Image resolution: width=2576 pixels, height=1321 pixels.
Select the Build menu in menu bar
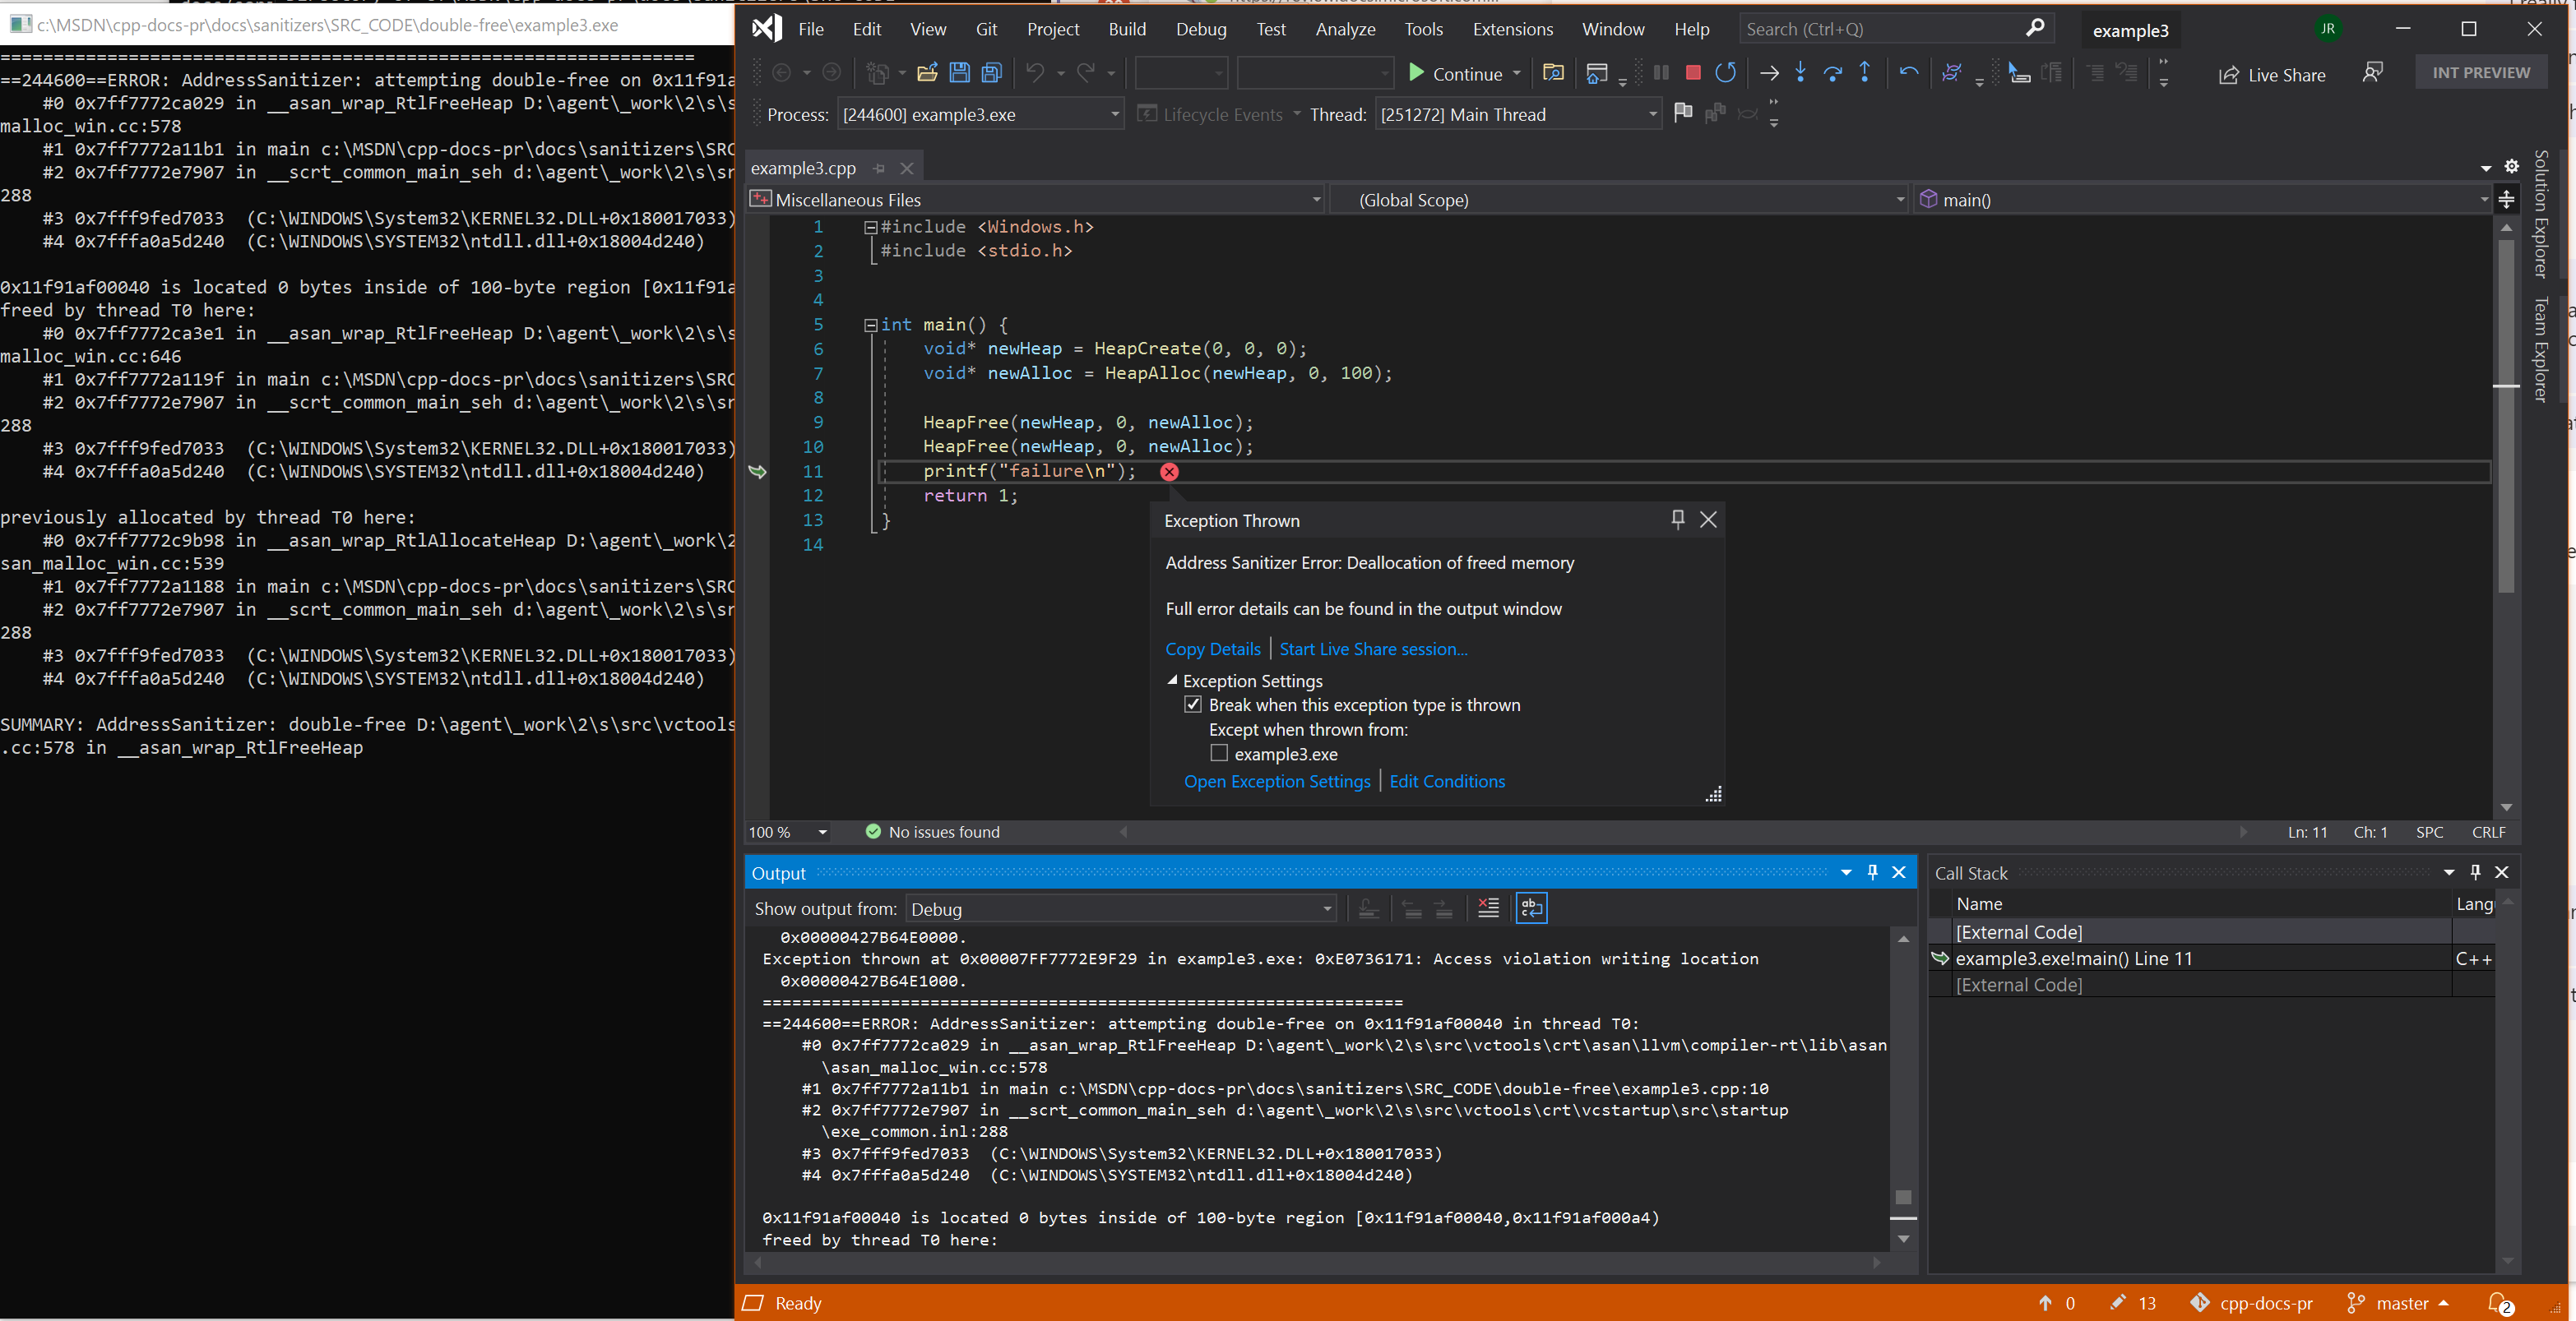coord(1124,29)
